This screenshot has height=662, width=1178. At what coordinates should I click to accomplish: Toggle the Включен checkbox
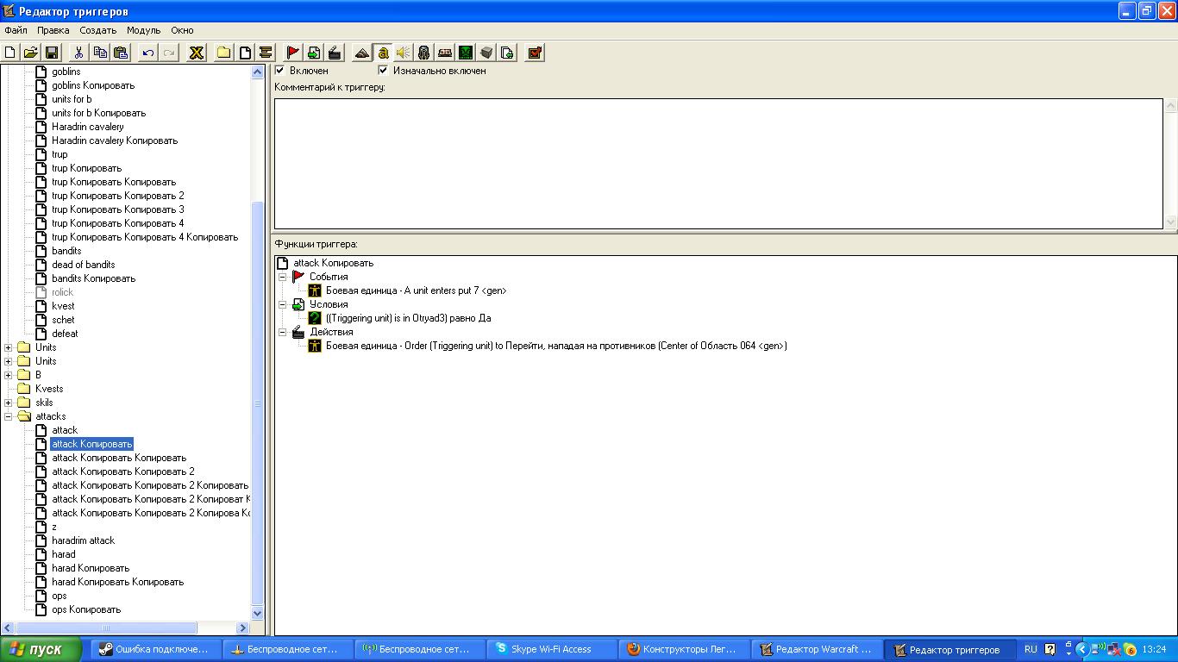pos(279,71)
